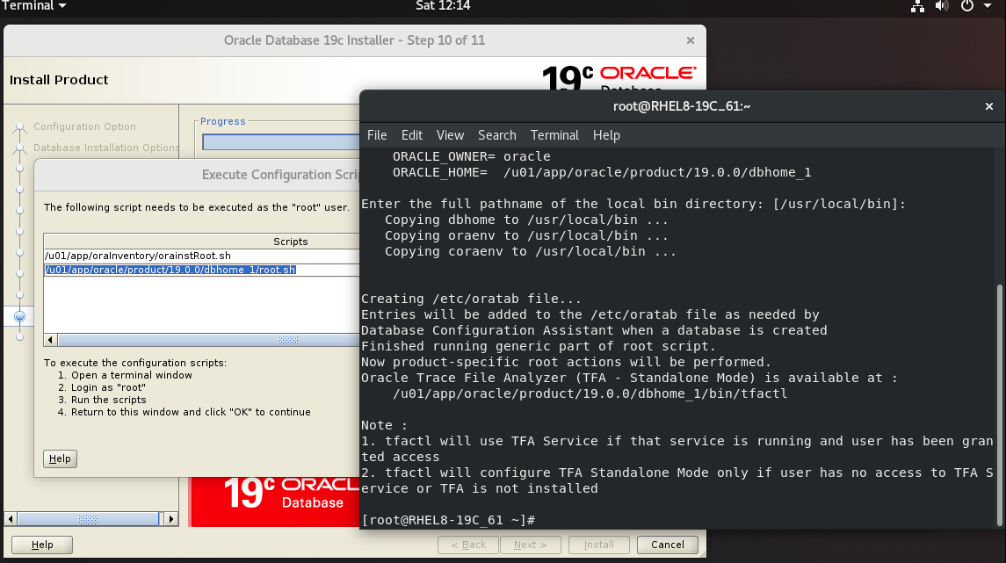The height and width of the screenshot is (563, 1006).
Task: Open the Search menu in the terminal
Action: point(496,135)
